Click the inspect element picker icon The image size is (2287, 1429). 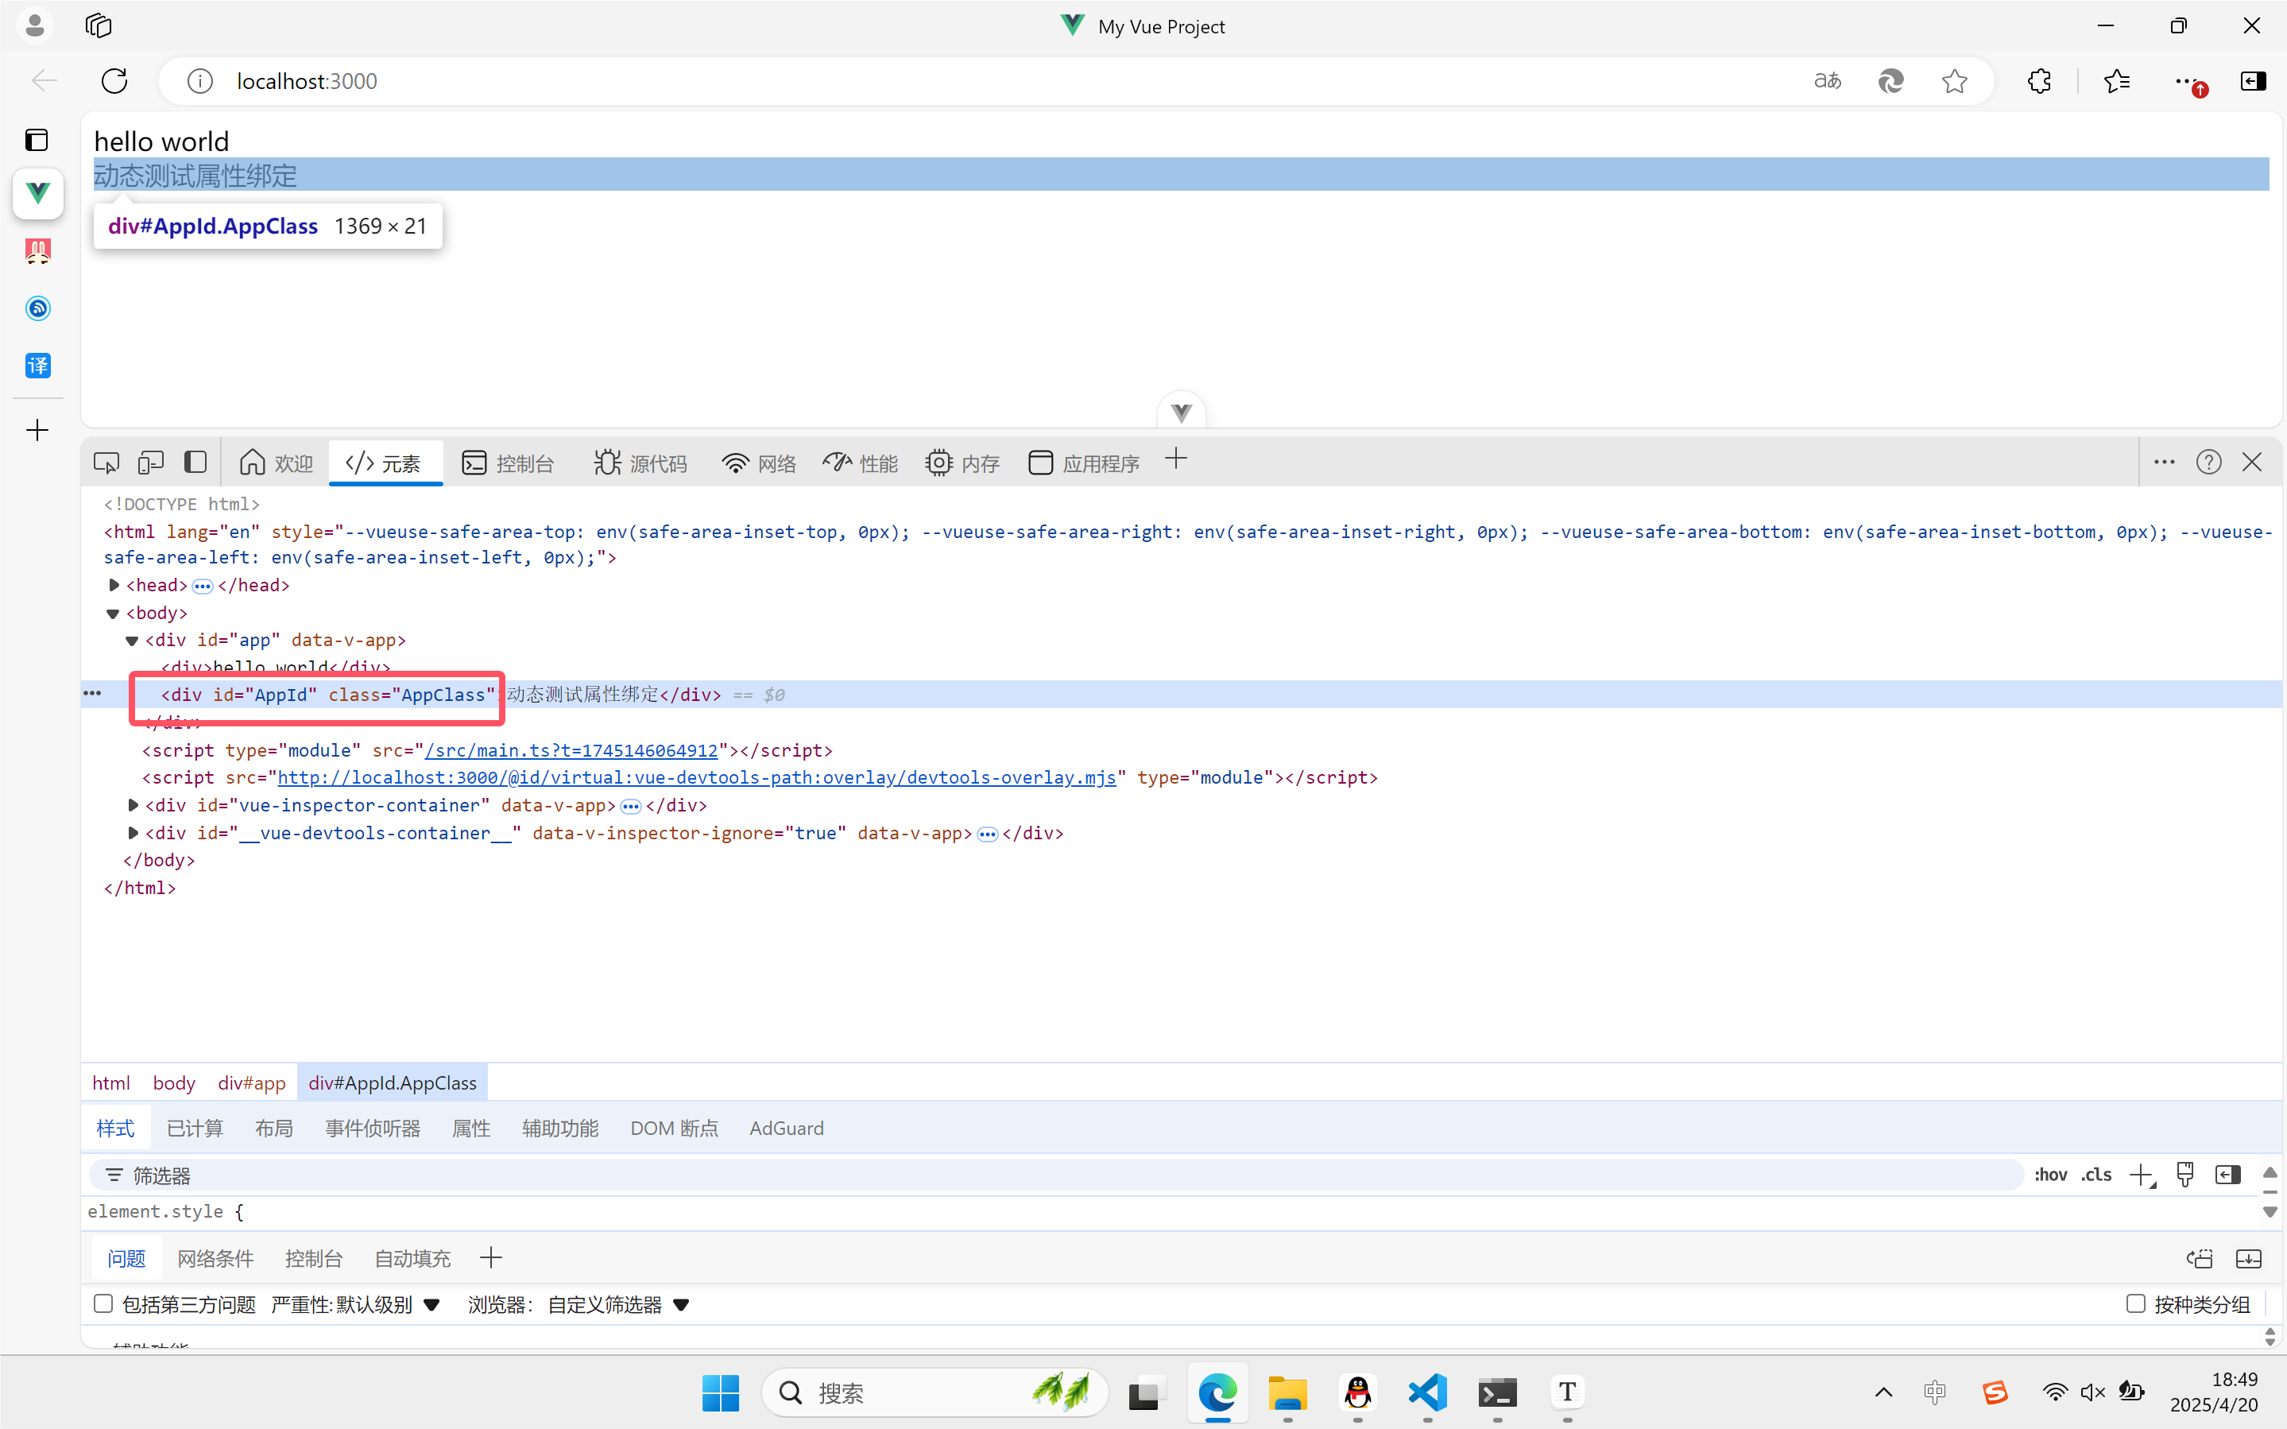106,462
